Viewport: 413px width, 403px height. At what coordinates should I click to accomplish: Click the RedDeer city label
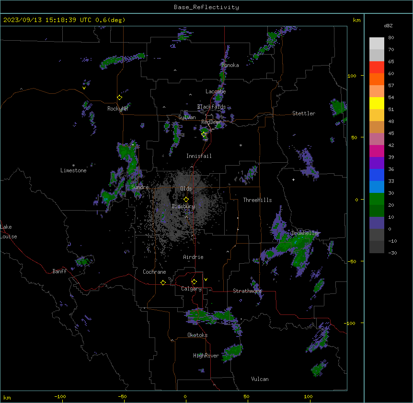pyautogui.click(x=211, y=122)
